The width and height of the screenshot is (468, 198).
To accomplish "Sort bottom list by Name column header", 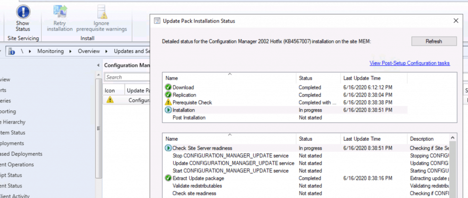I will 229,139.
